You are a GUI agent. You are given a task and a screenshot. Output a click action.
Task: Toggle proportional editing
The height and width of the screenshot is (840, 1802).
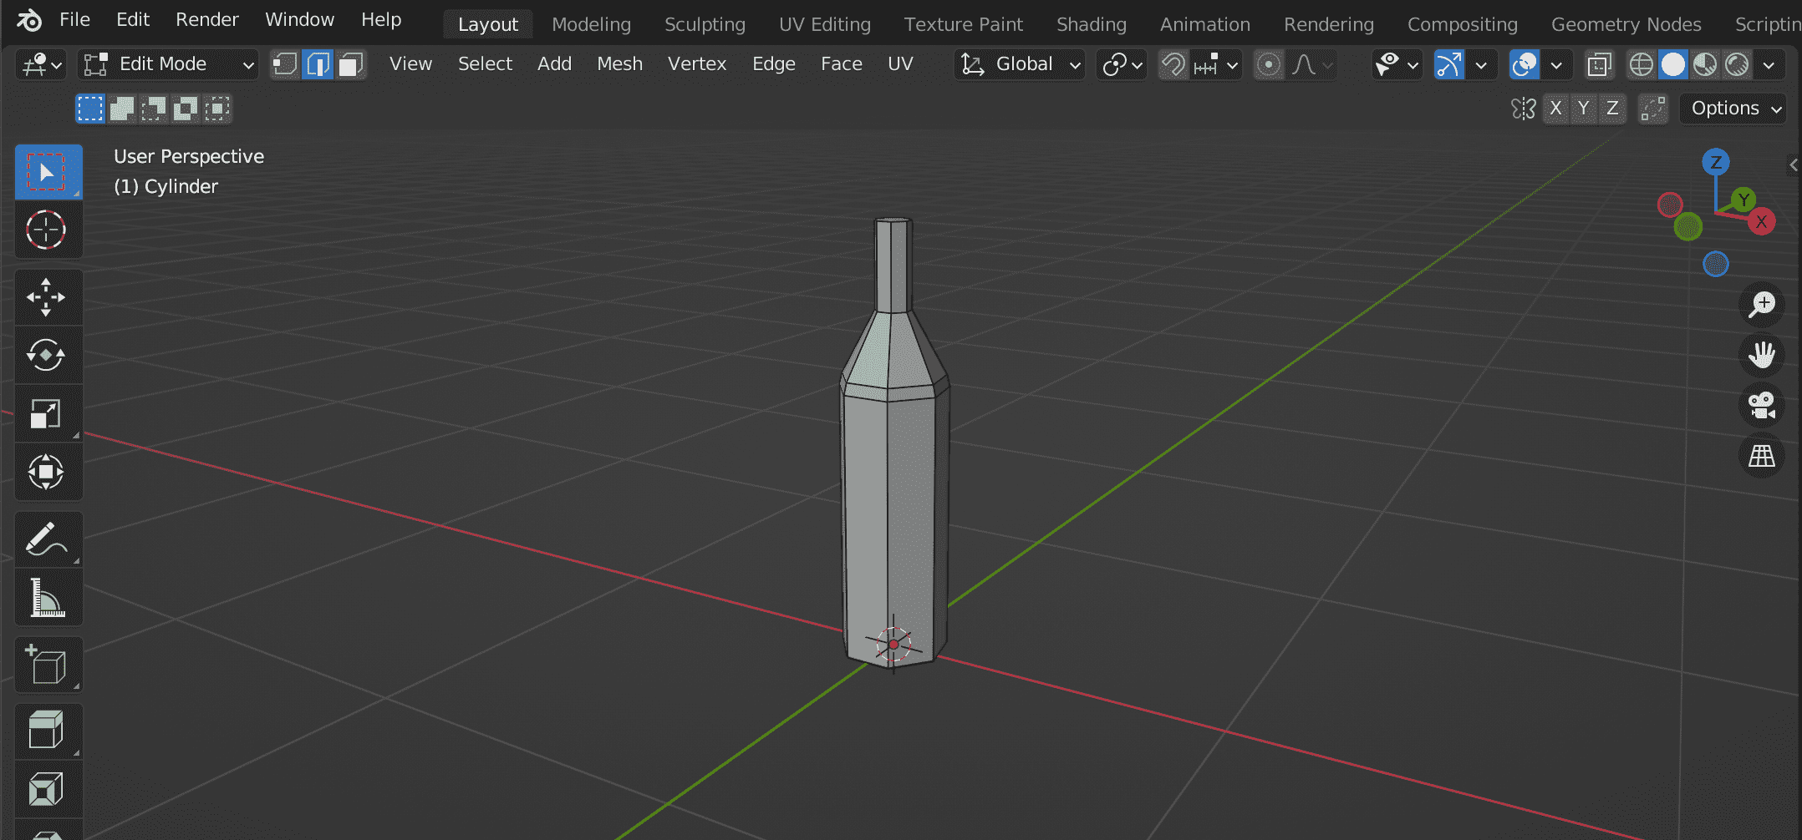(1269, 64)
